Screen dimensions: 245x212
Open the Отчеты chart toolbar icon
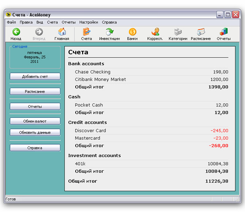(224, 32)
